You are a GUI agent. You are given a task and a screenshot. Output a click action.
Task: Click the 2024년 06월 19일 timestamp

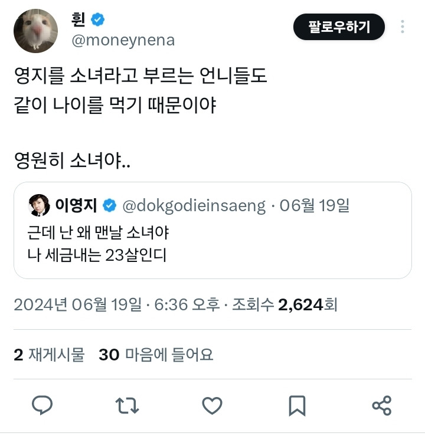[77, 304]
